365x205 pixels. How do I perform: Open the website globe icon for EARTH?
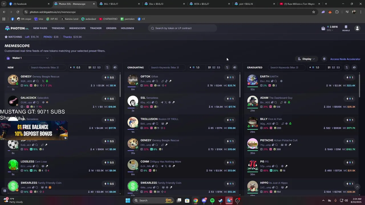coord(281,81)
